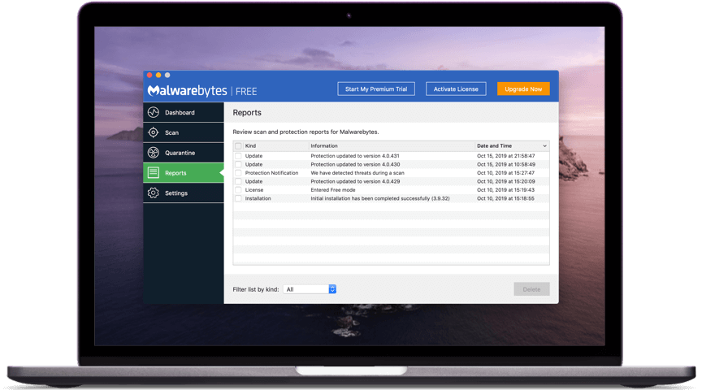Click the Settings gear icon
This screenshot has width=702, height=390.
pos(153,193)
